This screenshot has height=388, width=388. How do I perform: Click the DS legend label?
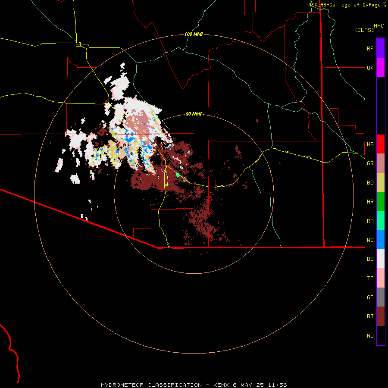click(x=370, y=259)
